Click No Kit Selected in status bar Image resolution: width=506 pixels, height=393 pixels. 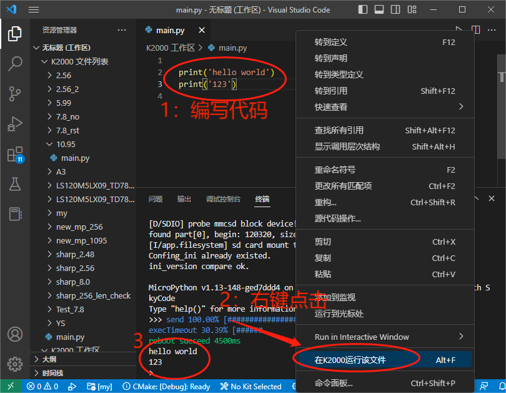coord(251,387)
